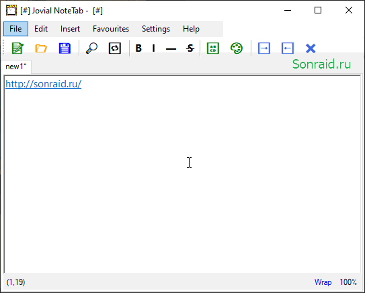Open a file using the orange folder icon
Screen dimensions: 365x293
[41, 48]
